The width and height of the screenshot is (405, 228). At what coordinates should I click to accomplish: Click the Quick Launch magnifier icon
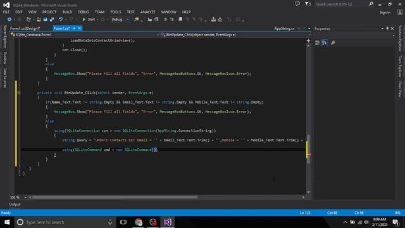pyautogui.click(x=371, y=4)
